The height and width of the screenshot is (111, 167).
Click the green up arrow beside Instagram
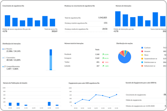tap(103, 58)
